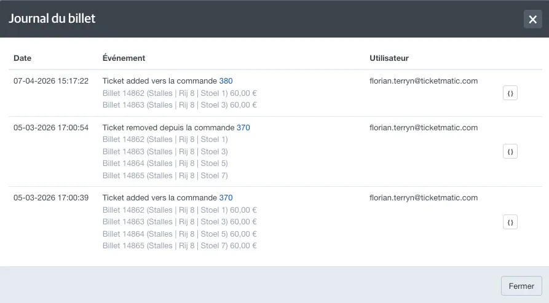Click the Date column header
The width and height of the screenshot is (549, 303).
(22, 58)
